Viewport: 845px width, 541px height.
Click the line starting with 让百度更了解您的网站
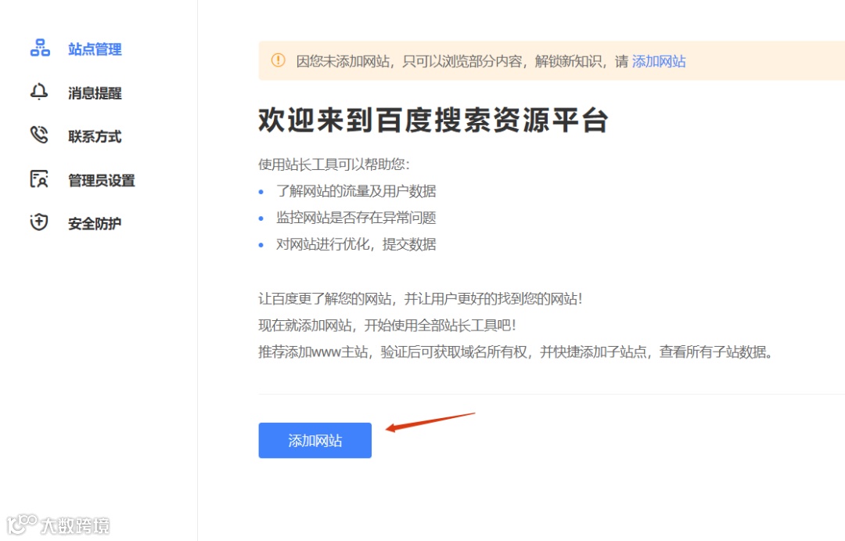click(x=420, y=298)
